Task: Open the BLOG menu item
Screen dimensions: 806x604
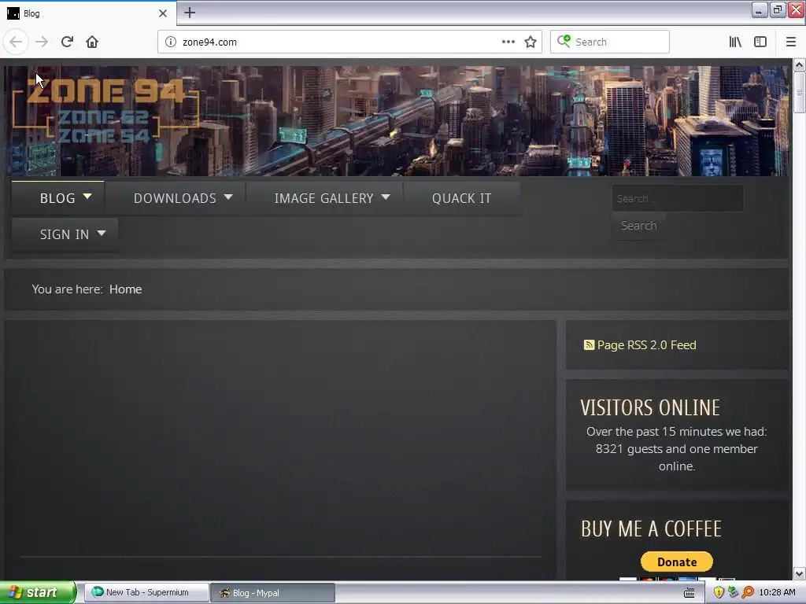Action: coord(57,198)
